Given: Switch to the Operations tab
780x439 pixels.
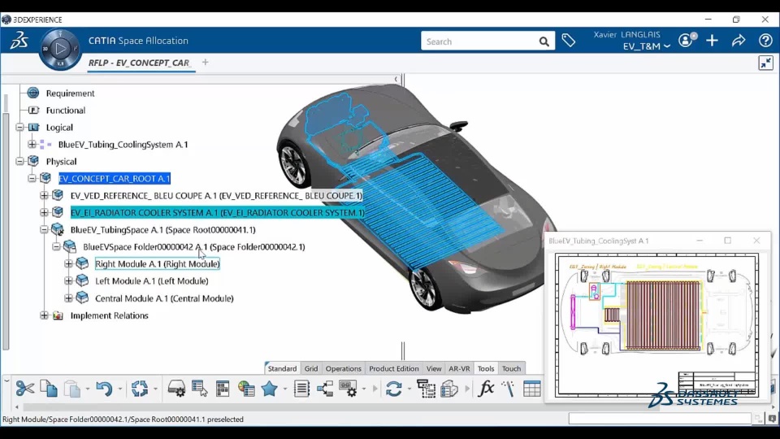Looking at the screenshot, I should tap(343, 368).
